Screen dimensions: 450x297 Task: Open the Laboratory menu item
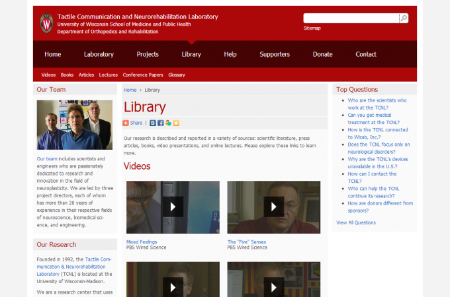(99, 54)
